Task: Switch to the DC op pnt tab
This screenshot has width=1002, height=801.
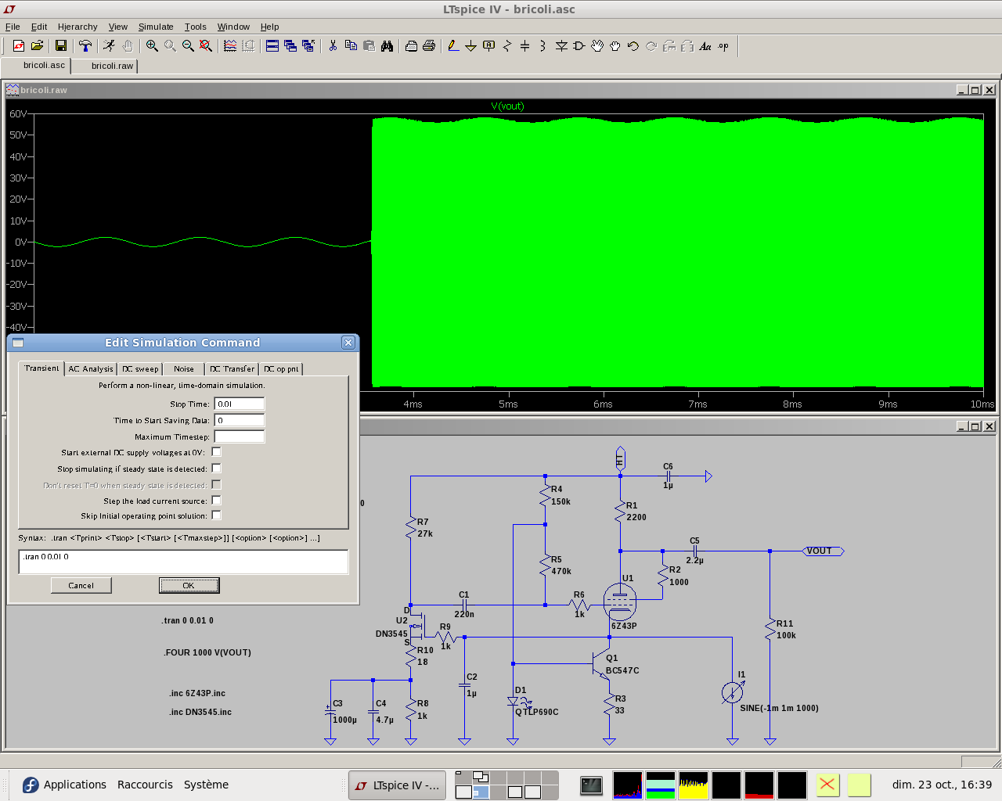Action: (x=281, y=369)
